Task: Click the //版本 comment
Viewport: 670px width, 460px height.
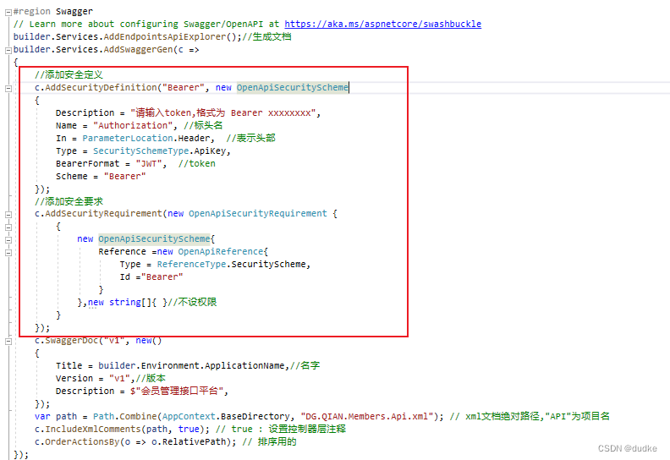Action: pyautogui.click(x=151, y=378)
